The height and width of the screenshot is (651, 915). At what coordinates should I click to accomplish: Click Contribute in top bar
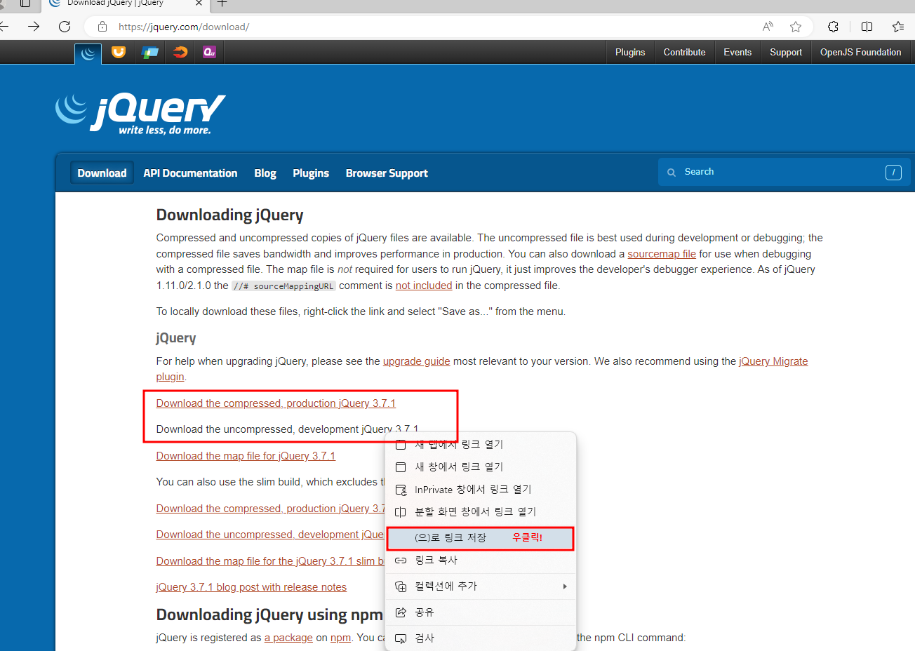685,53
